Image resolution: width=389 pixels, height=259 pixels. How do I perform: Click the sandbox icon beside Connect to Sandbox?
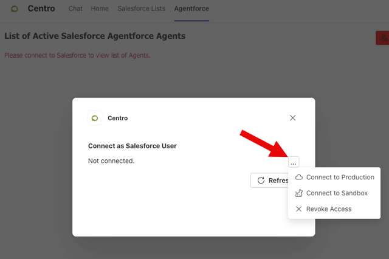pos(298,193)
